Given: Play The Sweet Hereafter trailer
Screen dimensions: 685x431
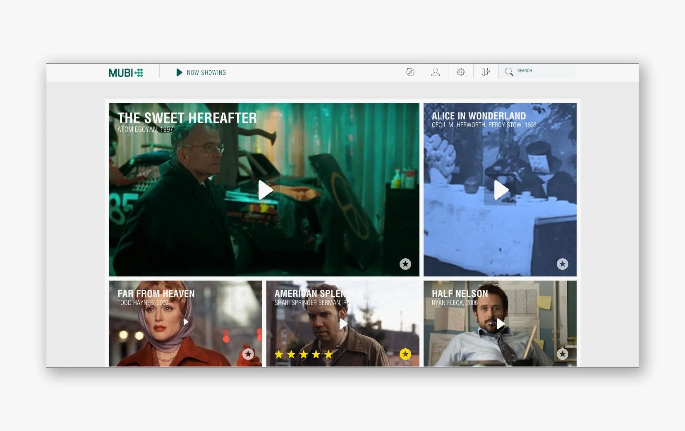Looking at the screenshot, I should click(x=265, y=190).
